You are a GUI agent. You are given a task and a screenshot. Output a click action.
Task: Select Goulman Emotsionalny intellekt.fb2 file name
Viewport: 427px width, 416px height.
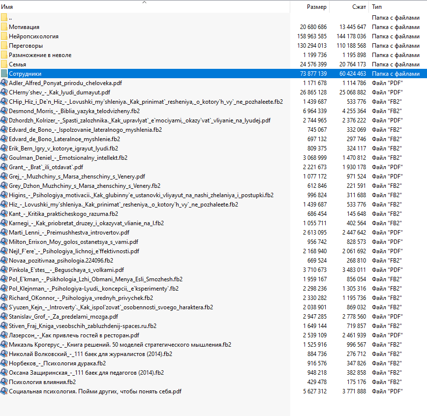click(x=68, y=158)
